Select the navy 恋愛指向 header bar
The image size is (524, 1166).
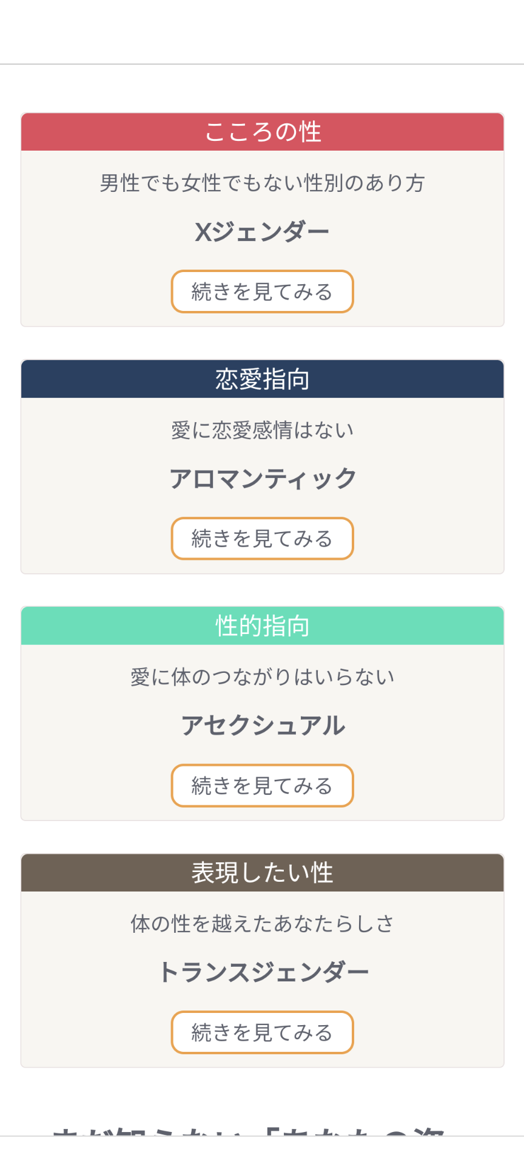(x=262, y=379)
